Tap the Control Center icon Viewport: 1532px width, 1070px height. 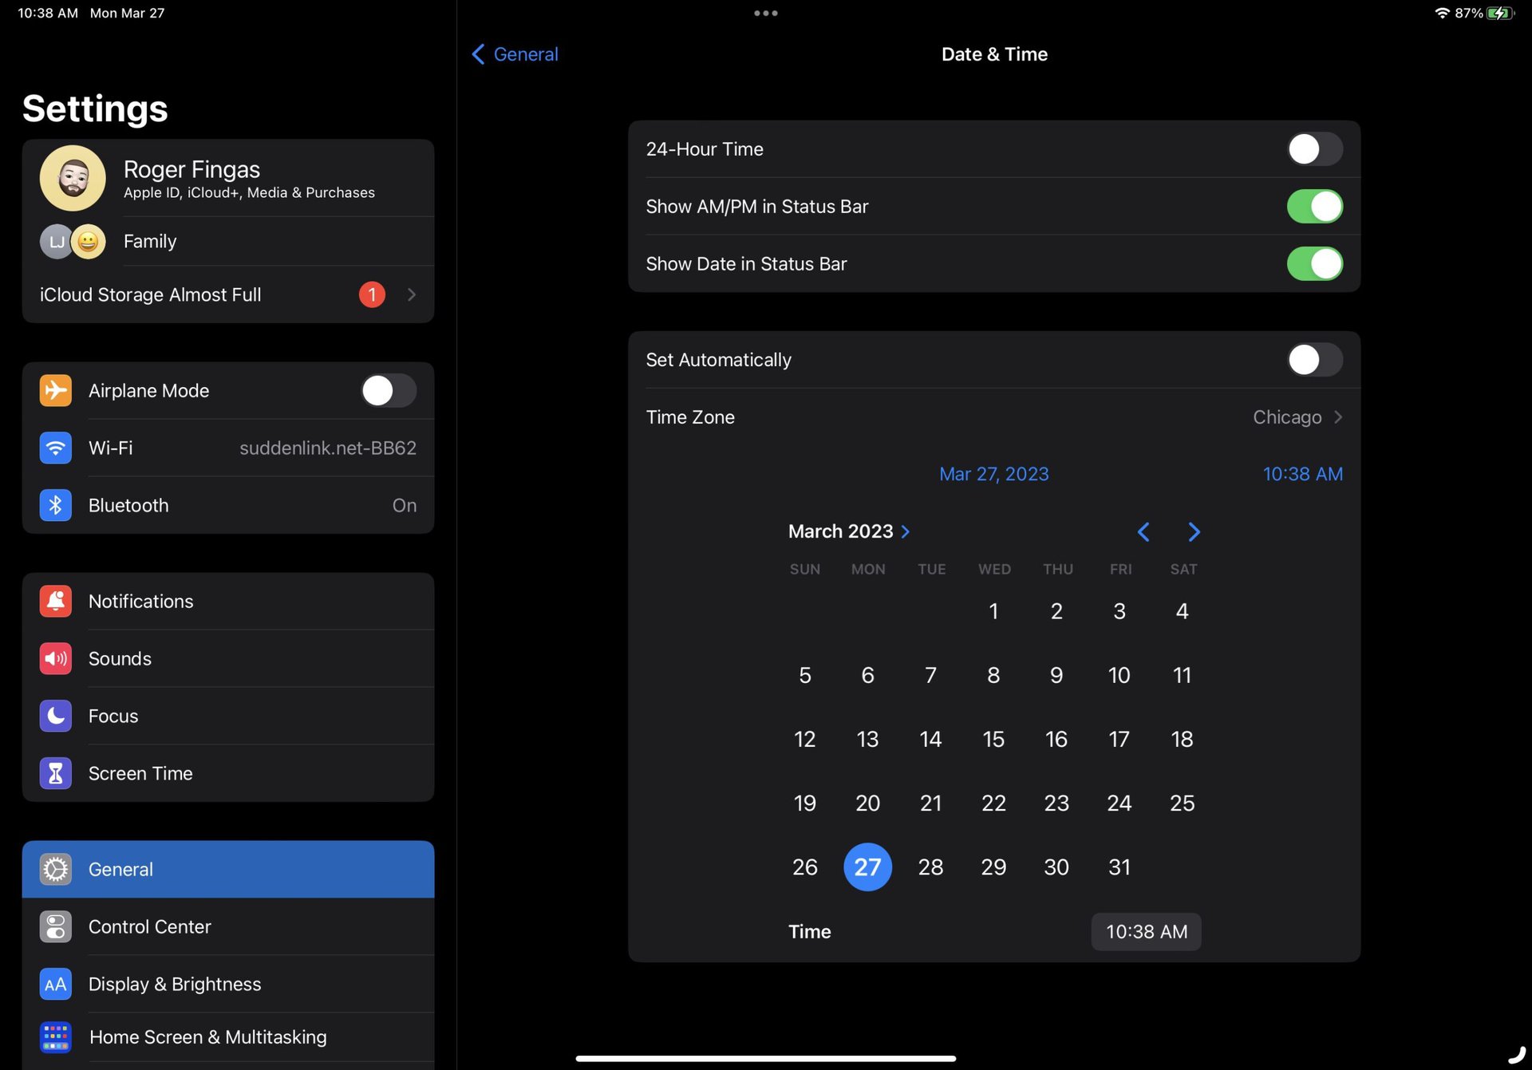click(55, 926)
